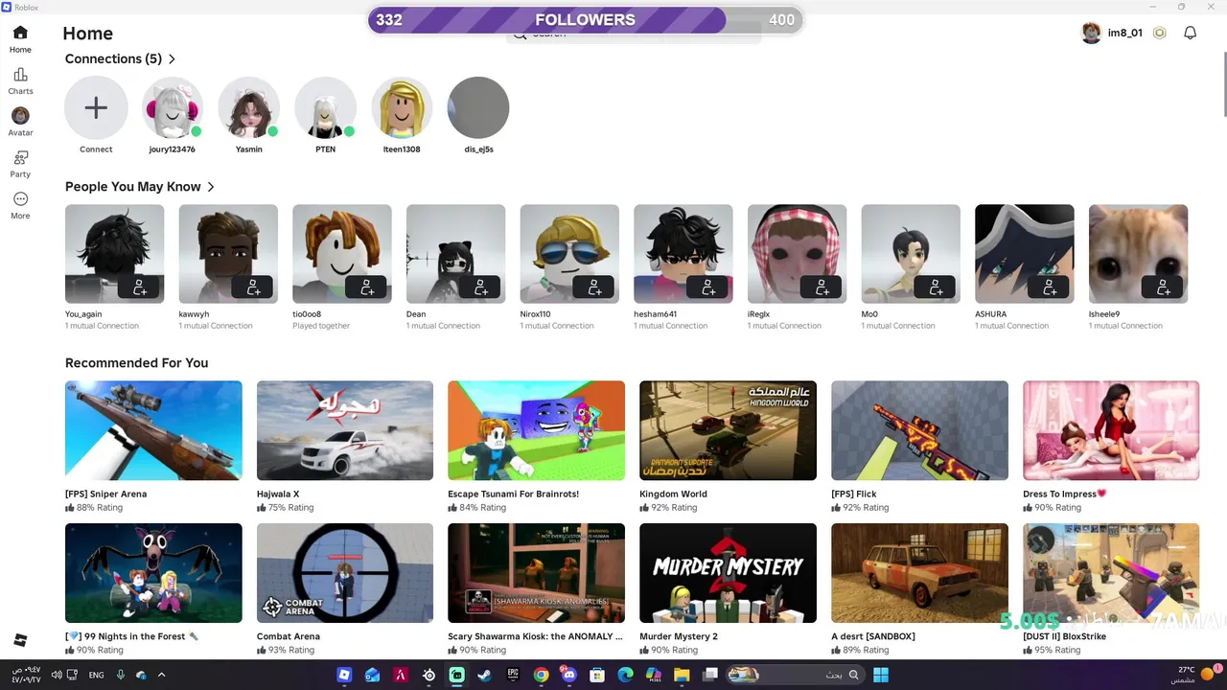Open A desrt [SANDBOX] game

(919, 588)
